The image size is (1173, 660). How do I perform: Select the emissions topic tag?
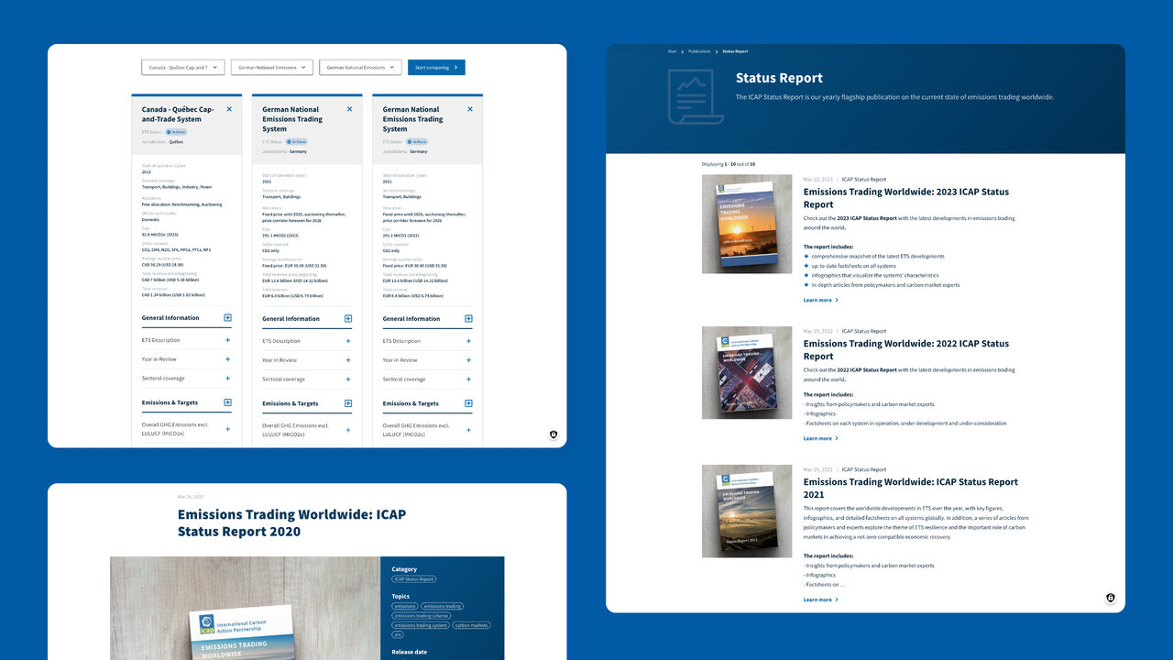click(405, 606)
